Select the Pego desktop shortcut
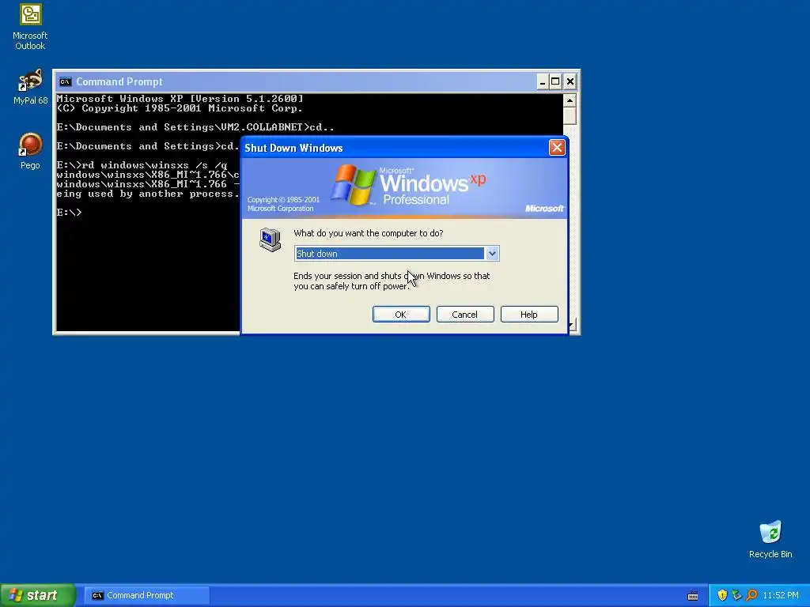 point(30,151)
